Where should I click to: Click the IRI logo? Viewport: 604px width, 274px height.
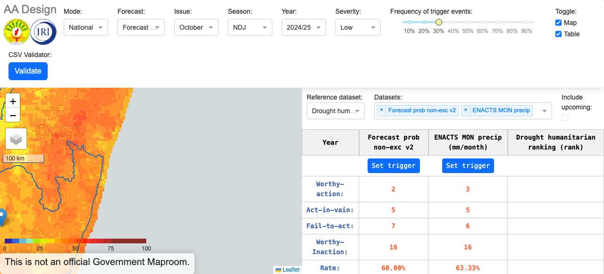tap(43, 32)
